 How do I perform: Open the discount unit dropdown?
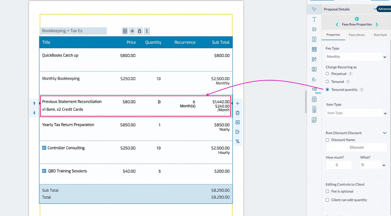(373, 165)
